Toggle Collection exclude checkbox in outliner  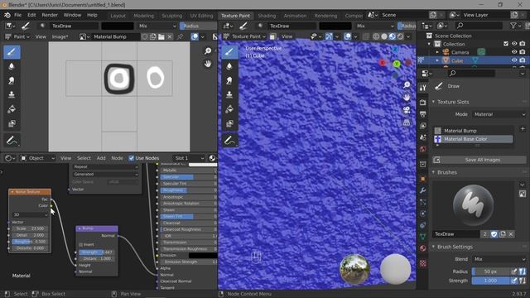point(506,44)
